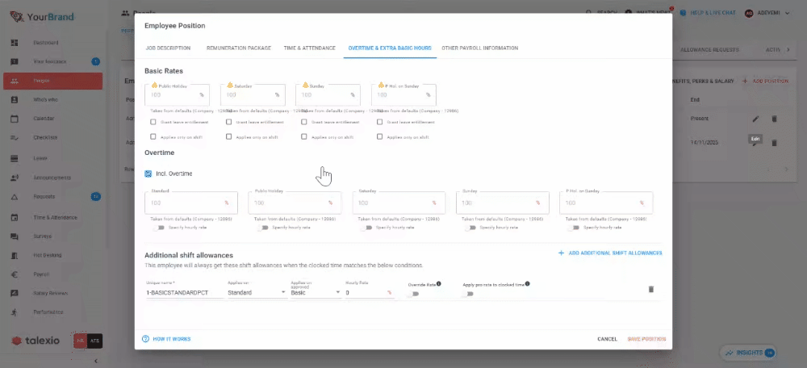Open Help & Live Chat
This screenshot has height=368, width=807.
point(709,13)
